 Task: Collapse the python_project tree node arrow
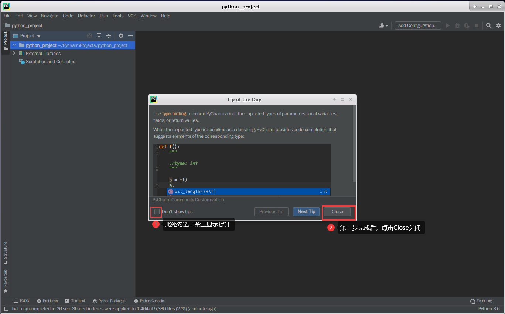pos(14,45)
